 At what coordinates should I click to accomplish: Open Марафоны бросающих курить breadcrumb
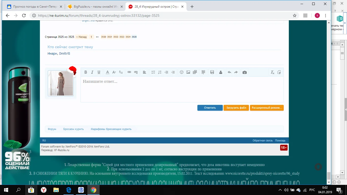111,129
